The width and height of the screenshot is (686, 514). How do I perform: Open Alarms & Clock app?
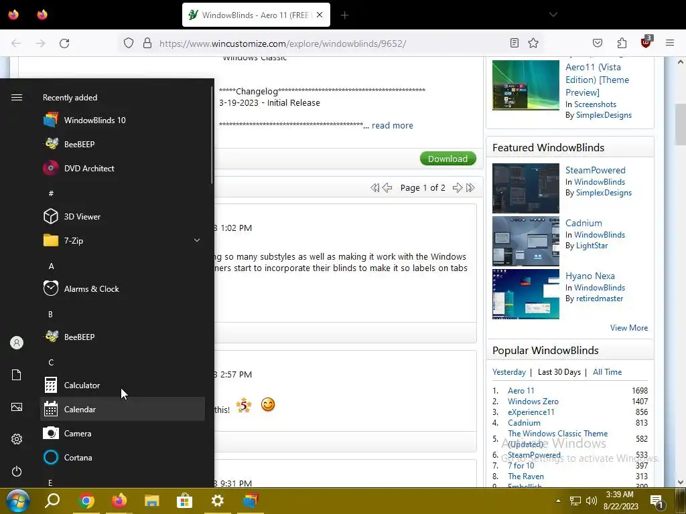coord(123,289)
